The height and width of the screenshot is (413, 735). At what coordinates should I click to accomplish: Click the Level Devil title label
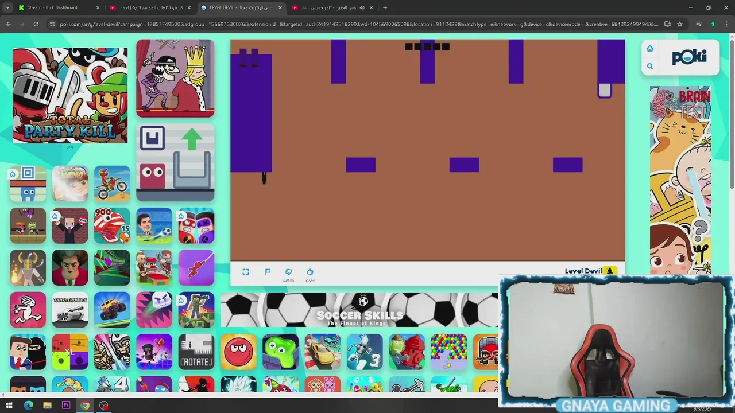[583, 271]
